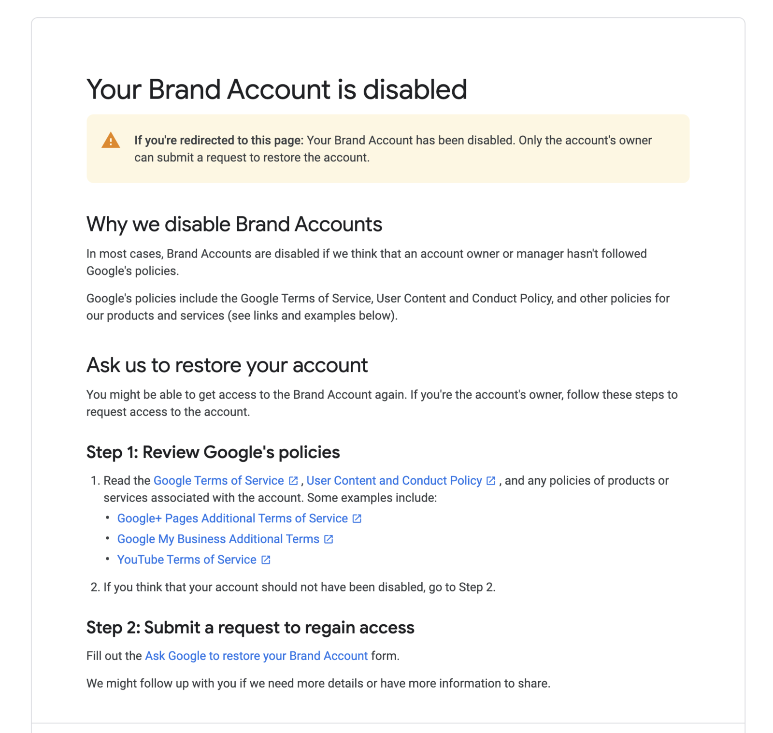Viewport: 773px width, 733px height.
Task: Click external-link icon beside YouTube Terms
Action: (266, 560)
